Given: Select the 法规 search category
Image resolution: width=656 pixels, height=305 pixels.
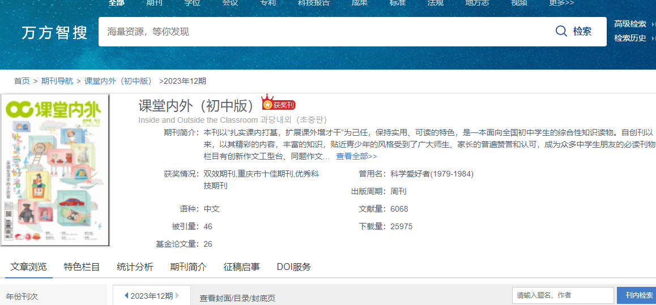Looking at the screenshot, I should pyautogui.click(x=436, y=2).
